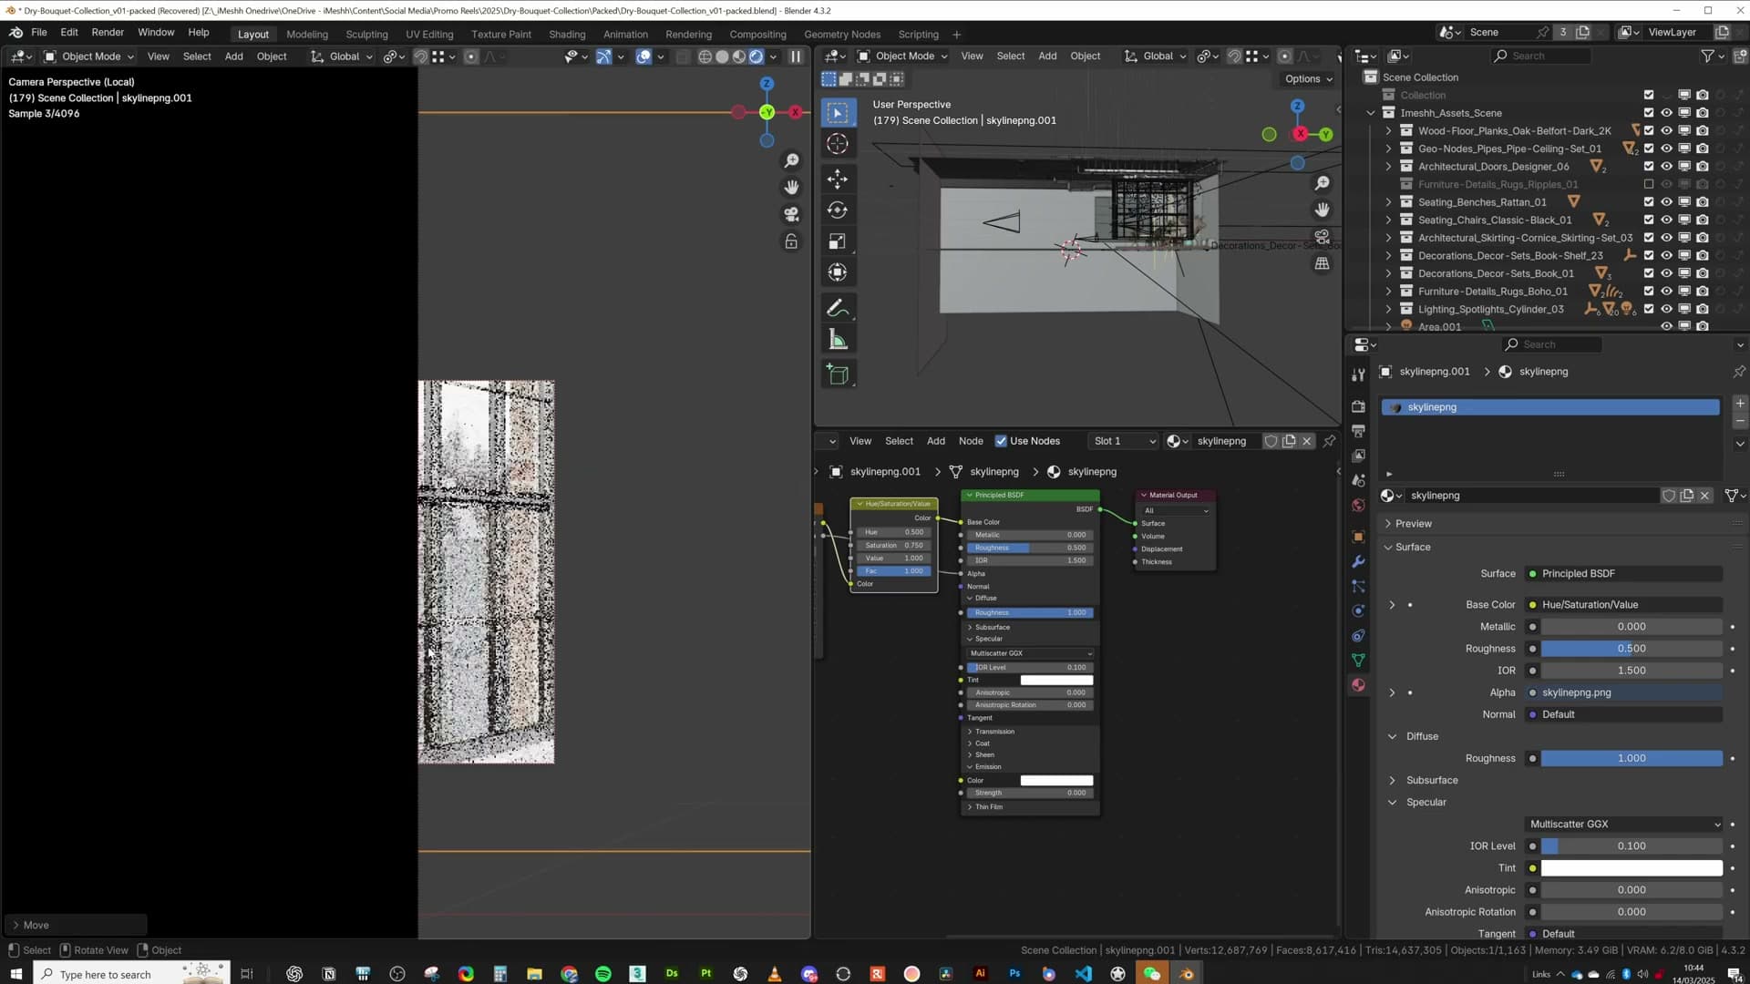Pin the node editor material
Viewport: 1750px width, 984px height.
[x=1330, y=441]
